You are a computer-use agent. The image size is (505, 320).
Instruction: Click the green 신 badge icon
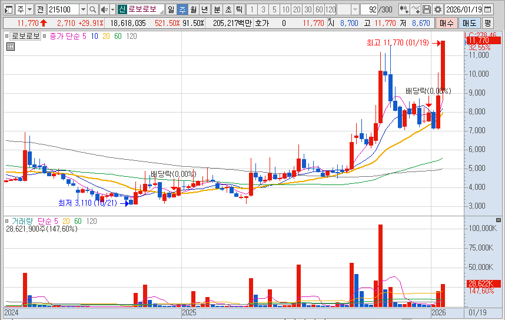click(x=122, y=9)
